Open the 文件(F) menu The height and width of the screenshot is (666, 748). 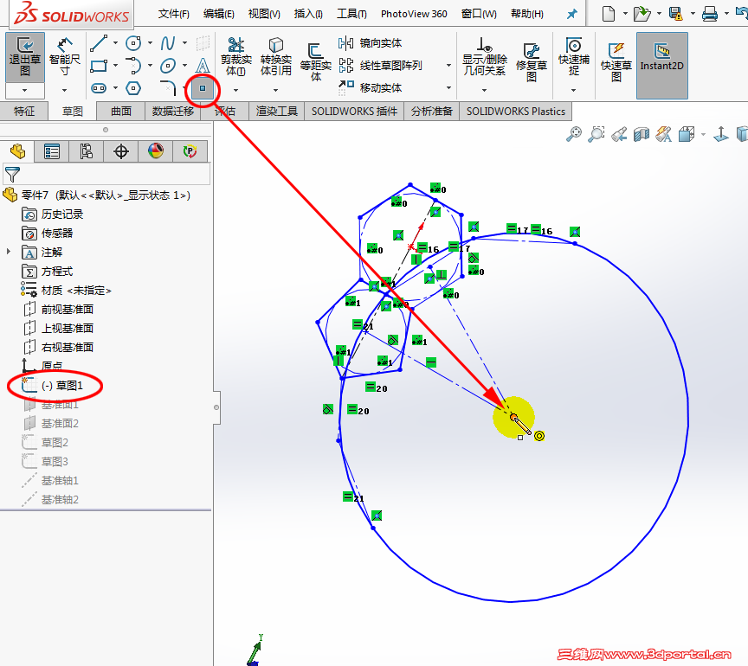(174, 14)
